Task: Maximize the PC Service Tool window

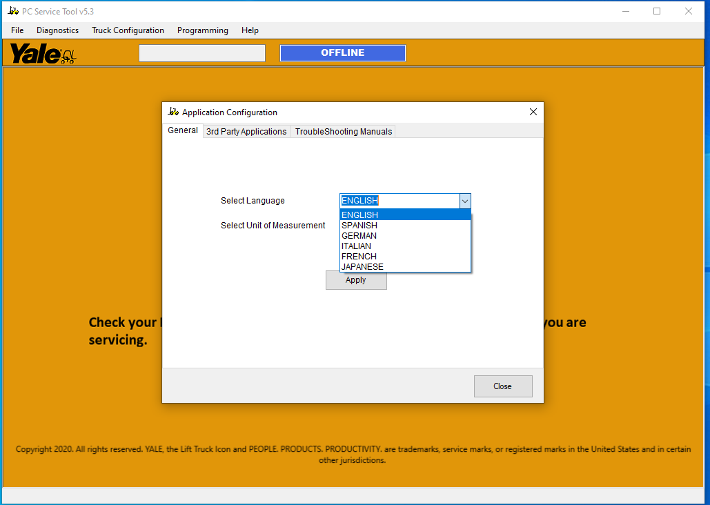Action: [x=656, y=11]
